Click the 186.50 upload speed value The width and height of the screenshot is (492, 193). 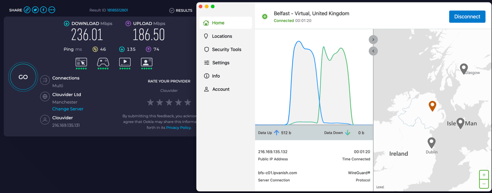point(149,35)
